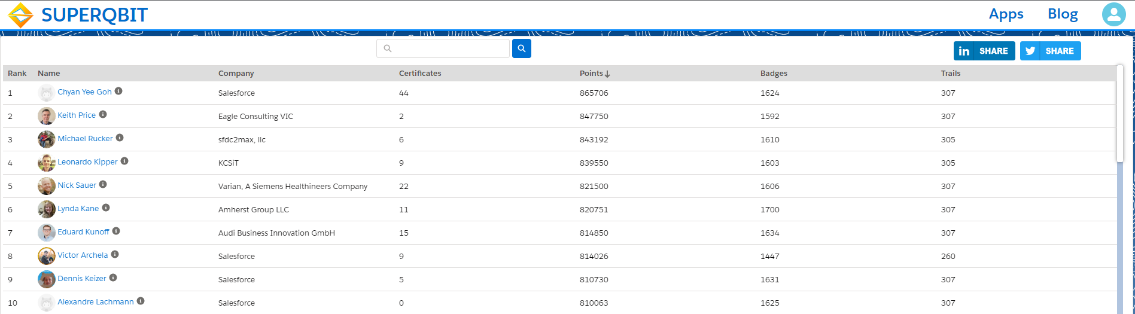Open Michael Rucker profile link
This screenshot has height=314, width=1135.
click(x=85, y=139)
